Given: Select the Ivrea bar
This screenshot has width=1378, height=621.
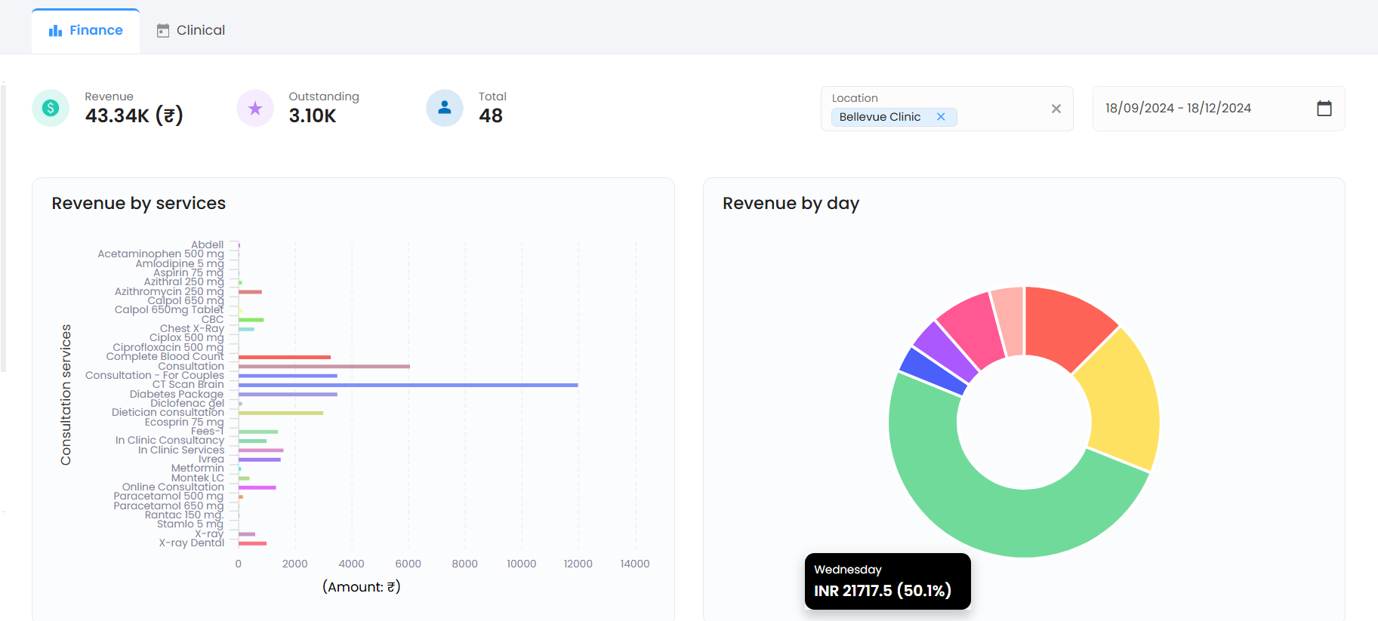Looking at the screenshot, I should tap(260, 460).
